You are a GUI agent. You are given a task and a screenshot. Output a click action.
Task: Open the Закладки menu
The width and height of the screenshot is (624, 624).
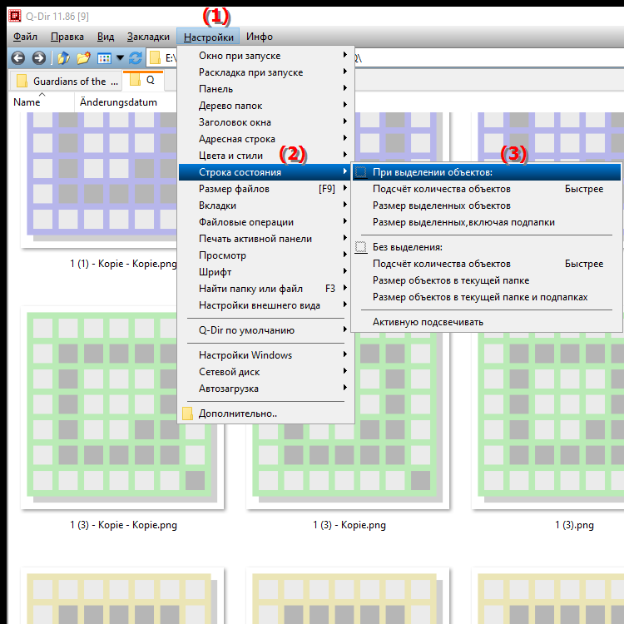click(148, 37)
